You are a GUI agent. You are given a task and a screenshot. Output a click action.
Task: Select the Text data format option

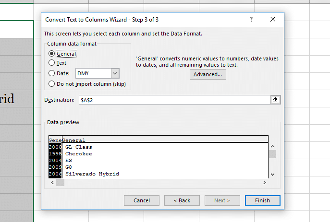click(x=52, y=63)
